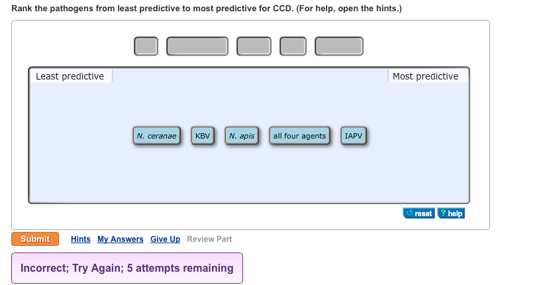Click the fifth empty gray slot

(x=339, y=46)
